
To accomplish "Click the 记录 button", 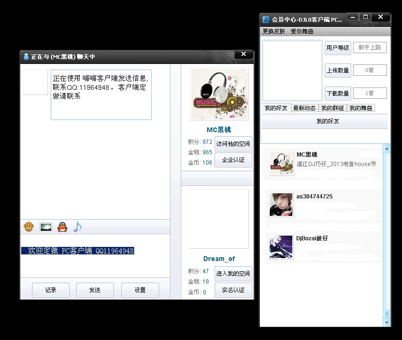I will point(51,290).
